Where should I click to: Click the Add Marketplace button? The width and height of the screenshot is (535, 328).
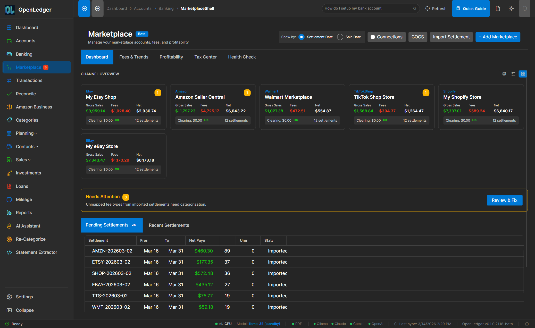click(498, 37)
